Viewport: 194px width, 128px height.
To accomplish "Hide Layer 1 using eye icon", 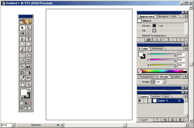I will tap(139, 101).
